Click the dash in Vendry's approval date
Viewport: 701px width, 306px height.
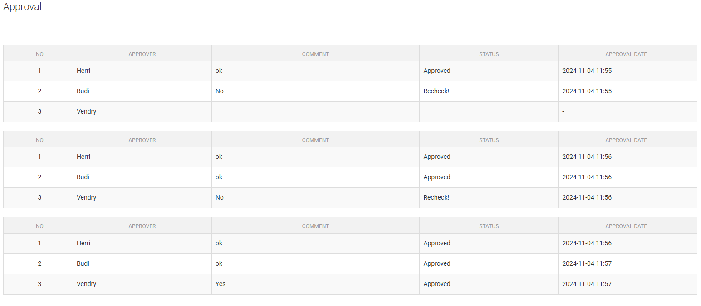563,111
